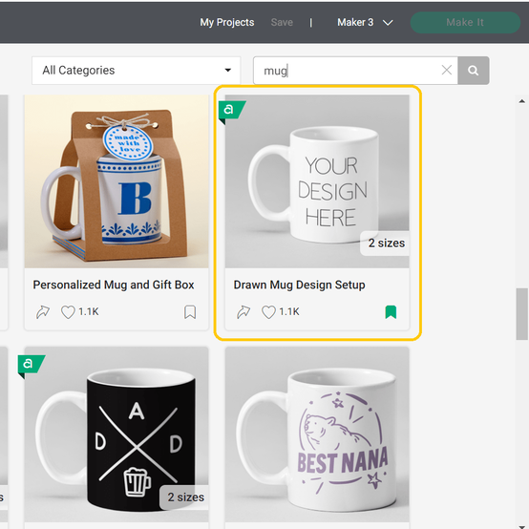Viewport: 529px width, 529px height.
Task: Click the Cricut Access badge on DAD mug card
Action: (31, 366)
